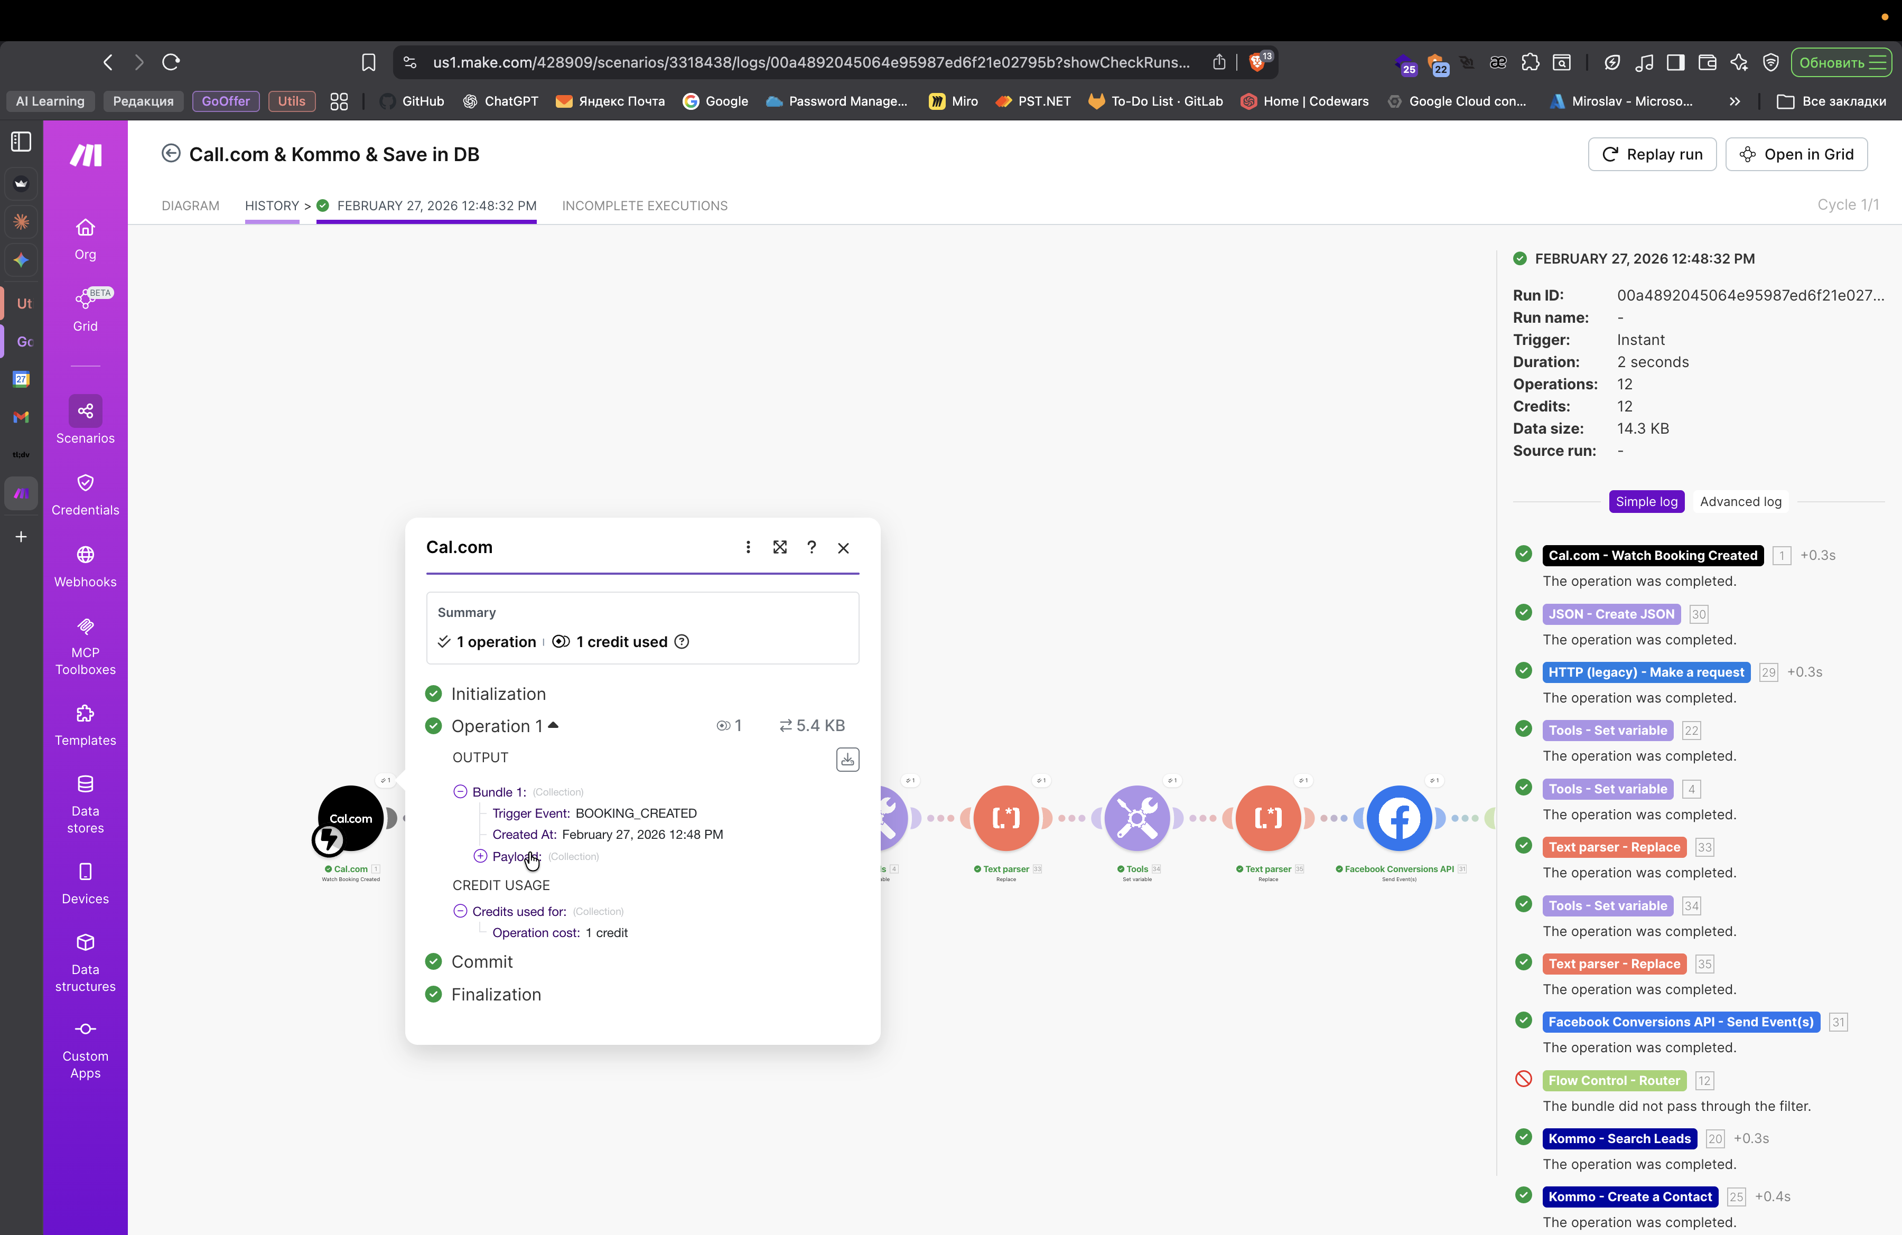
Task: Click the download output bundles icon
Action: tap(847, 759)
